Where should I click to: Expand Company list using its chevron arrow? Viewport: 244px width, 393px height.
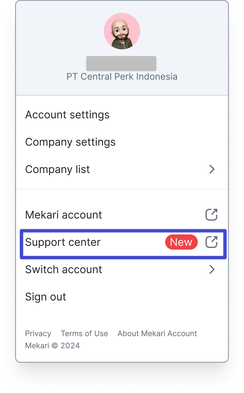(x=212, y=170)
